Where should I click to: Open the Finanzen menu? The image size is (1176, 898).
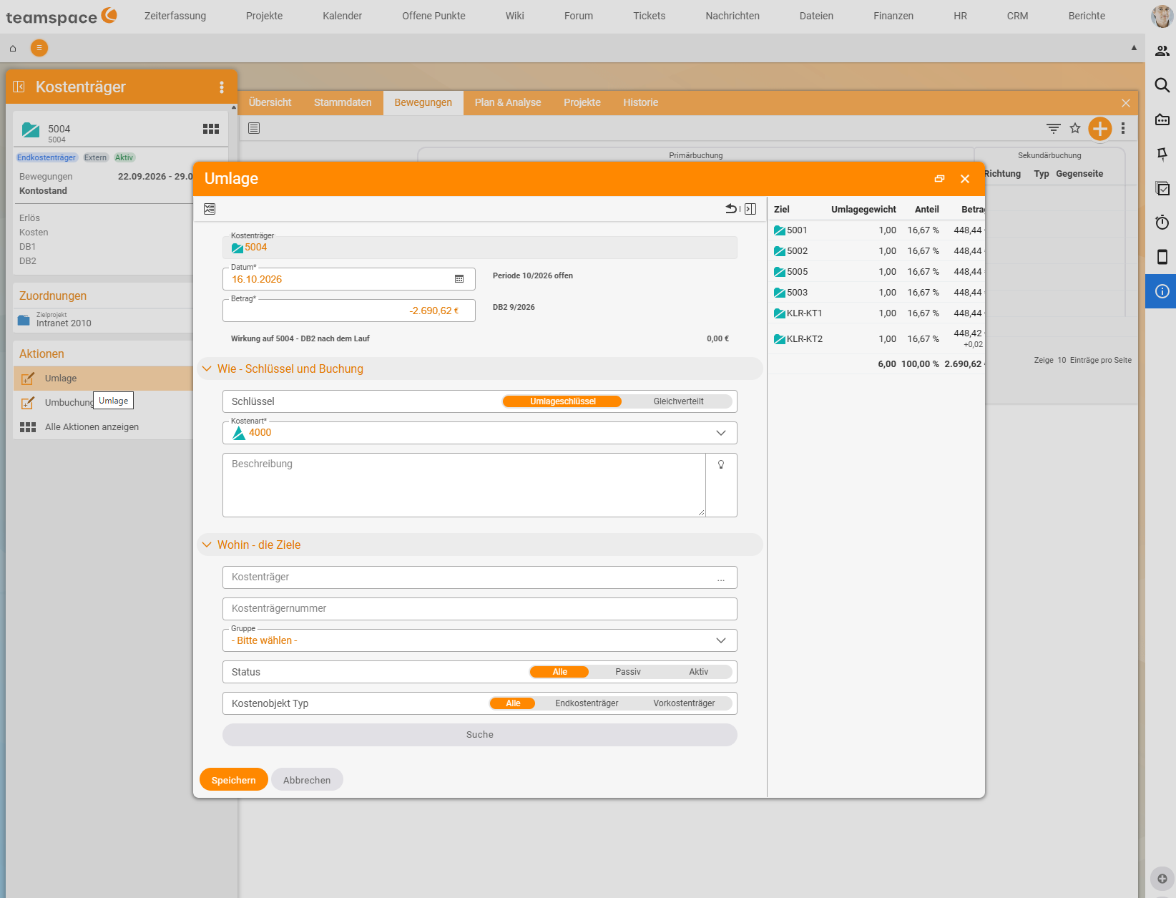pyautogui.click(x=893, y=16)
